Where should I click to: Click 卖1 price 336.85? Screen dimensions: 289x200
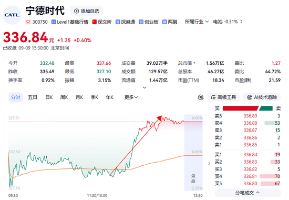pyautogui.click(x=250, y=145)
